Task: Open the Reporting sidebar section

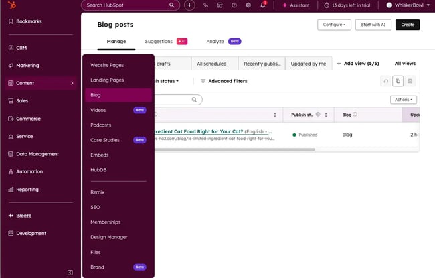Action: 23,190
